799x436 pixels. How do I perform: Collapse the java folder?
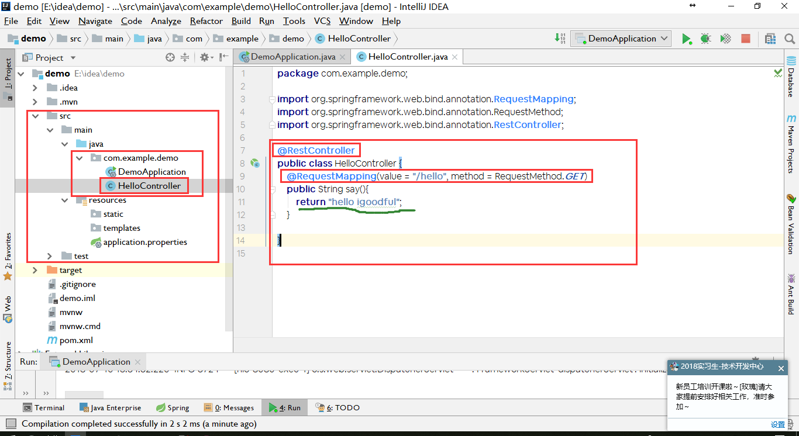[x=64, y=144]
